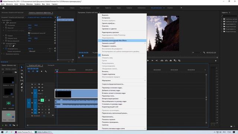238x134 pixels.
Task: Click the video clip on the timeline
Action: click(x=76, y=93)
